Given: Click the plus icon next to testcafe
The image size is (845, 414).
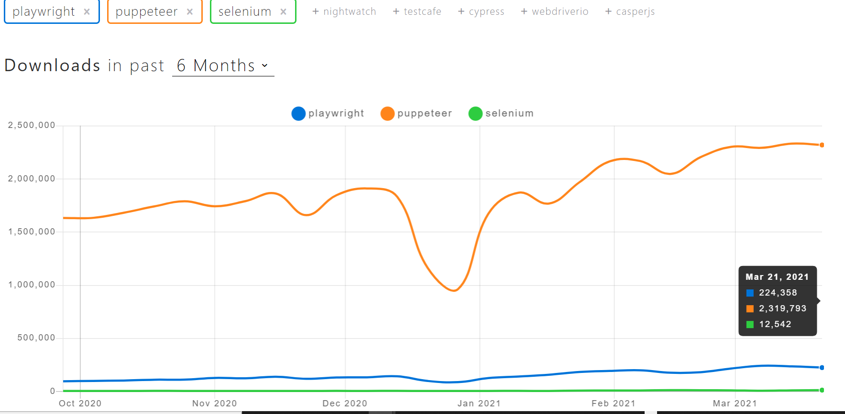Looking at the screenshot, I should click(395, 11).
